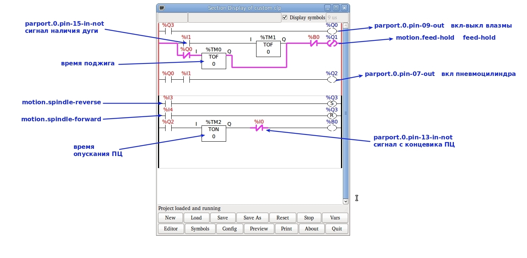
Task: Select the %Q0 normally closed contact
Action: pos(186,55)
